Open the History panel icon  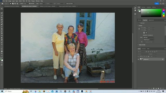135,8
